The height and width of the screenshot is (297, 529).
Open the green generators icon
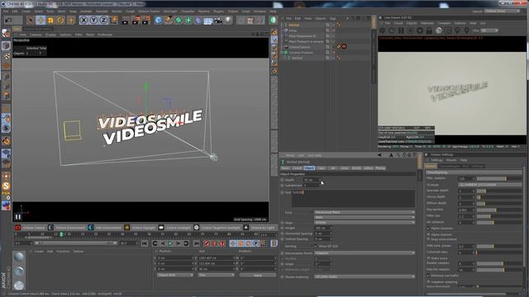coord(179,20)
